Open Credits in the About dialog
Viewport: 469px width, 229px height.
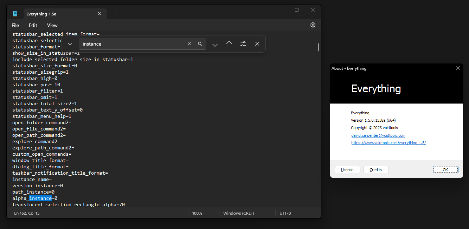pos(376,170)
